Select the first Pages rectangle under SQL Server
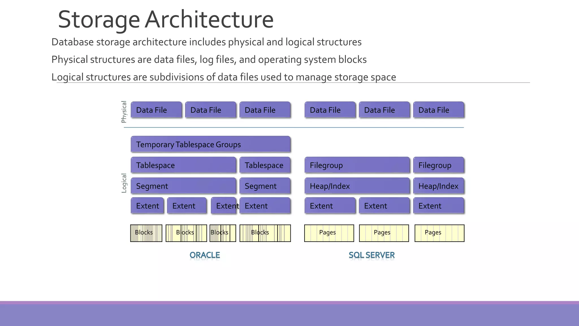 click(x=329, y=233)
